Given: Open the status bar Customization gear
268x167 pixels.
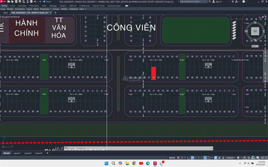Looking at the screenshot, I should click(238, 158).
